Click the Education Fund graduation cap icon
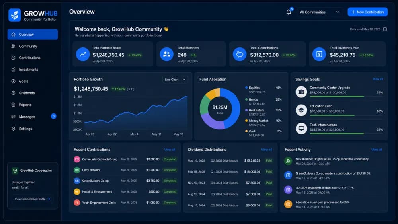The height and width of the screenshot is (224, 398). [301, 110]
